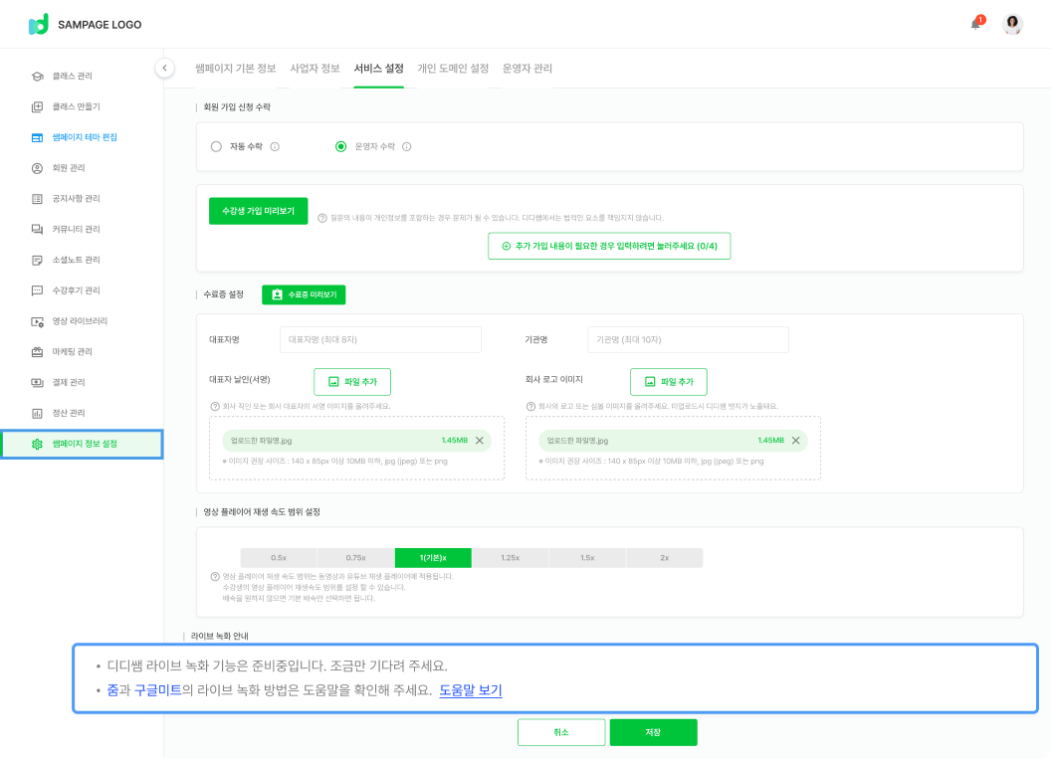Click the green 저장 button

(653, 732)
